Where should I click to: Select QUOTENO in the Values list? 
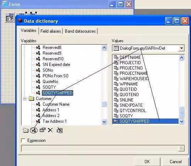tap(129, 95)
